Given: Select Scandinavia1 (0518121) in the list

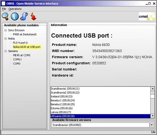Looking at the screenshot, I should (x=100, y=89).
